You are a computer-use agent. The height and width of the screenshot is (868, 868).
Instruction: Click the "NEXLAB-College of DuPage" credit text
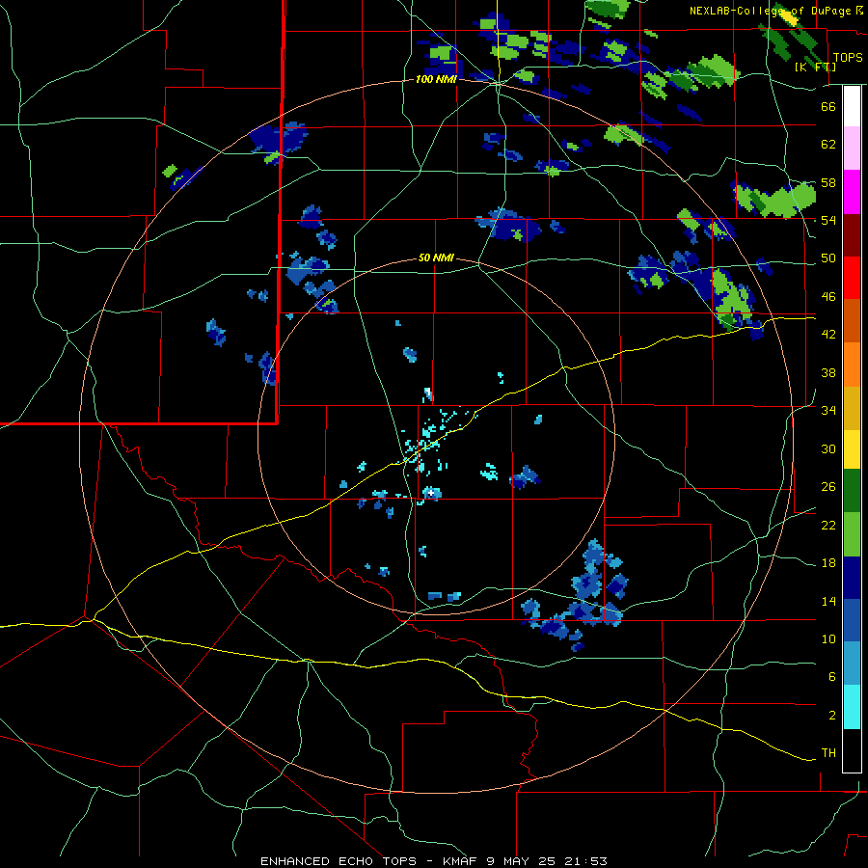point(770,11)
